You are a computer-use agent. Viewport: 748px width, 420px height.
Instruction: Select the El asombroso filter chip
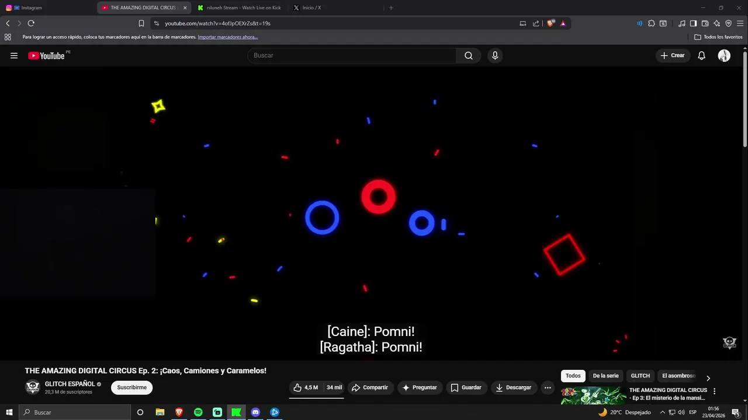678,376
